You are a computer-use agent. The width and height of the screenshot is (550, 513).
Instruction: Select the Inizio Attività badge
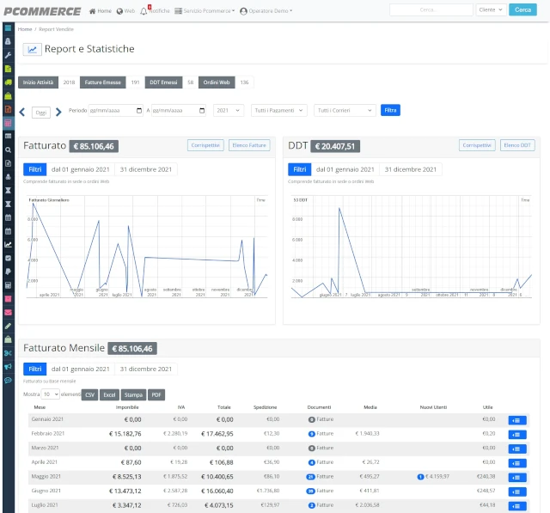(38, 82)
